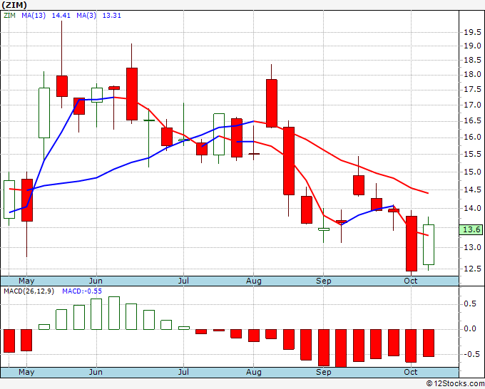Screen dimensions: 485x389
Task: Select the MA(3) legend label
Action: pos(86,16)
